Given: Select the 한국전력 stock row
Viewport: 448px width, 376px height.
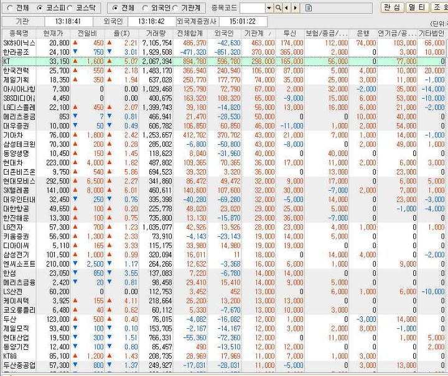Looking at the screenshot, I should pyautogui.click(x=224, y=70).
